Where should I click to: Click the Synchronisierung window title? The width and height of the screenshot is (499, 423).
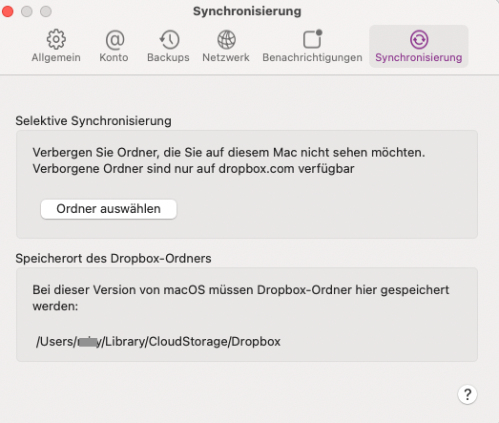click(x=247, y=11)
